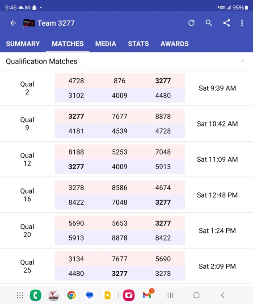
Task: Tap the Team 3277 logo avatar
Action: tap(29, 23)
